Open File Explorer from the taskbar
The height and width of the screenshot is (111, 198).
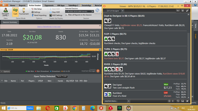[39, 108]
